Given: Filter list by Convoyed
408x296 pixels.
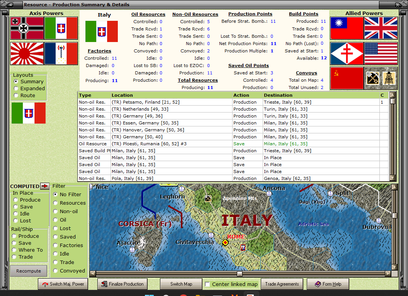Looking at the screenshot, I should coord(55,271).
